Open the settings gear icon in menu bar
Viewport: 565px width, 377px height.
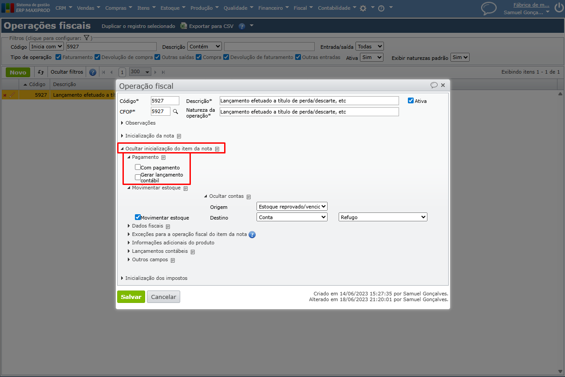(x=363, y=8)
